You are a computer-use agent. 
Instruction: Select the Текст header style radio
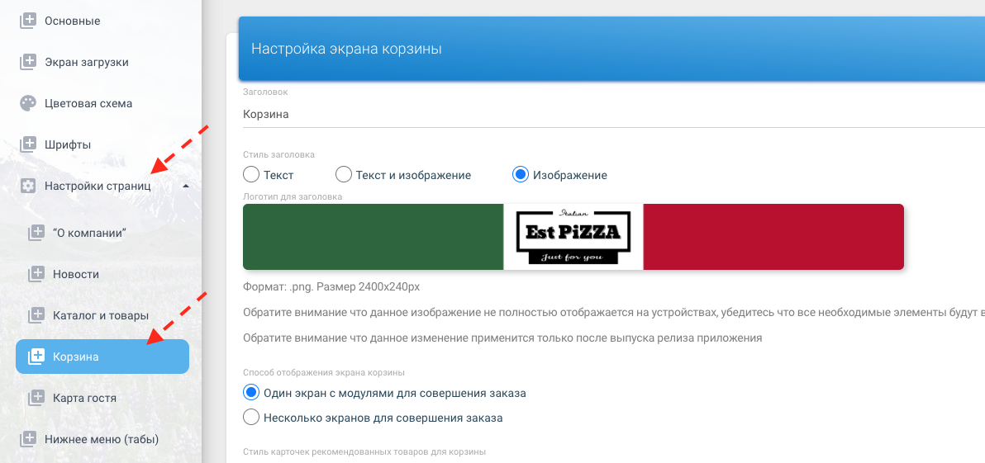[x=251, y=175]
